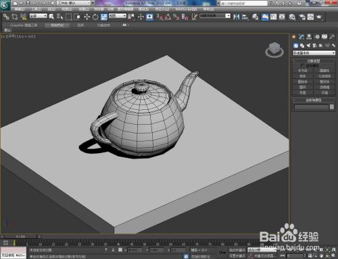Open the reference coordinate system dropdown 视图
Image resolution: width=338 pixels, height=259 pixels.
pos(118,16)
